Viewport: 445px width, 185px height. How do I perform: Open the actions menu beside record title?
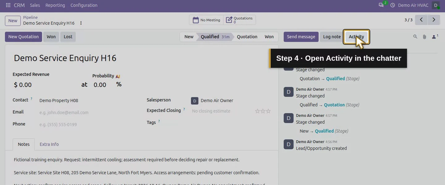click(81, 23)
